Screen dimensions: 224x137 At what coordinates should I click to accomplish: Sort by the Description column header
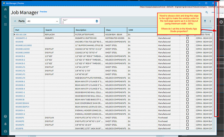click(89, 30)
